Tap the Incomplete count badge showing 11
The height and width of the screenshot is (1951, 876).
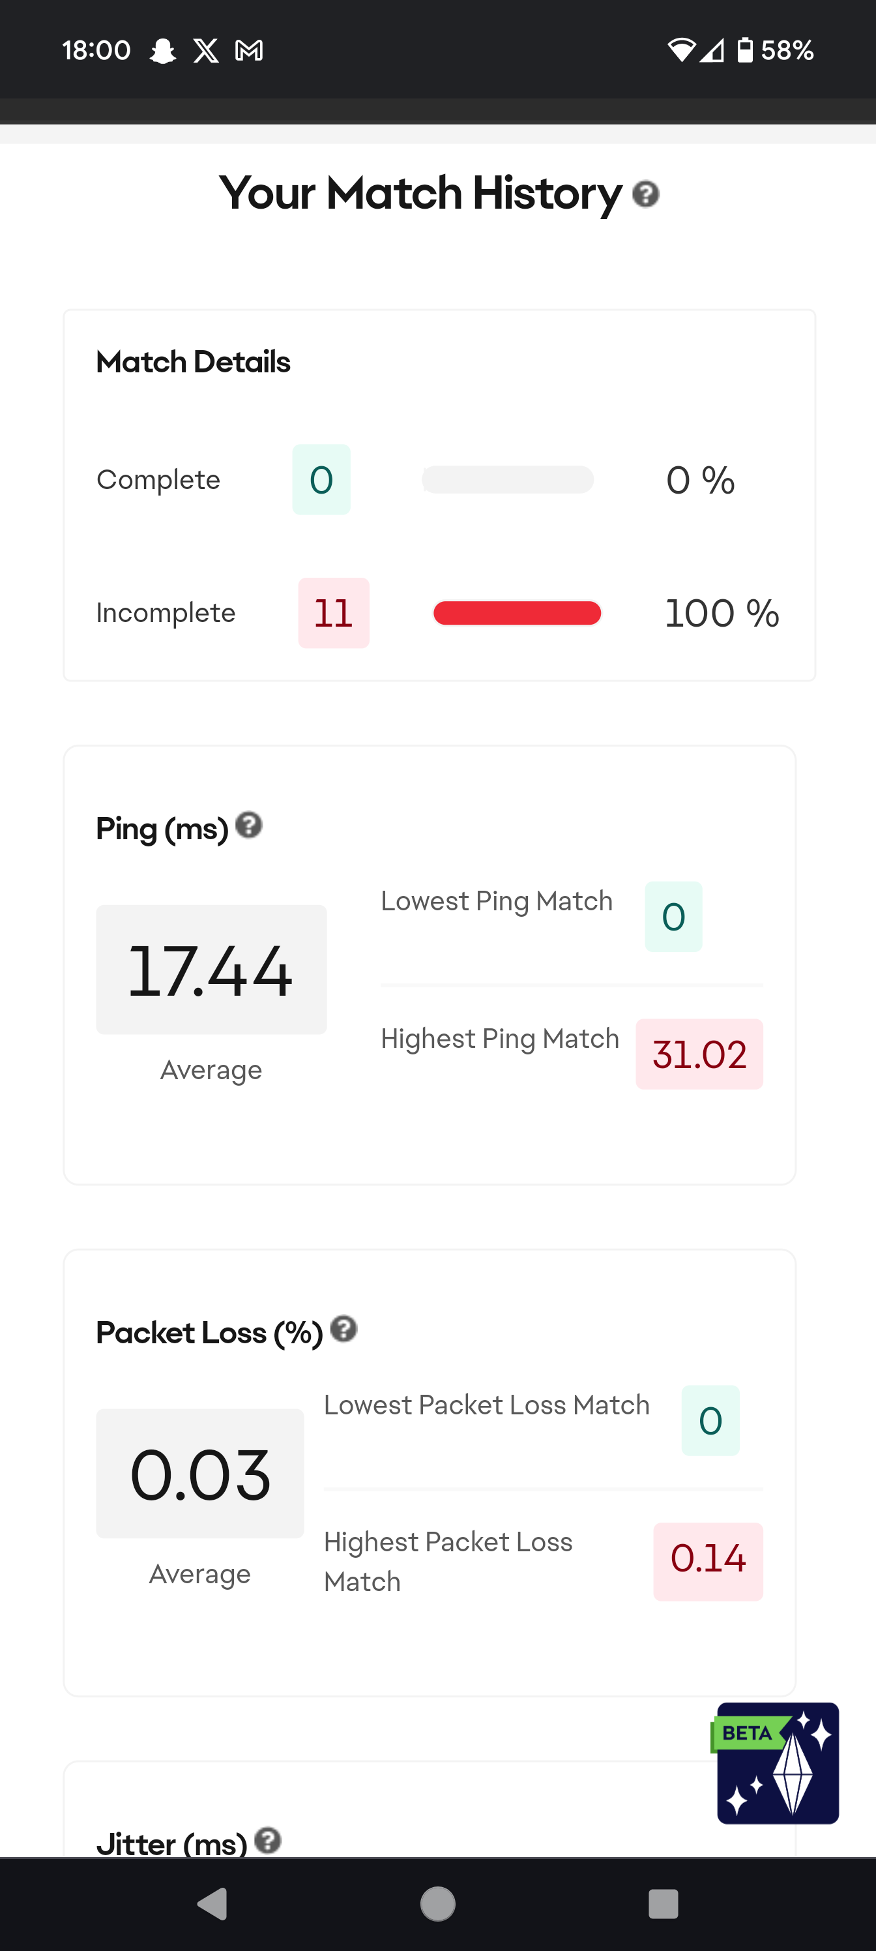pos(333,613)
